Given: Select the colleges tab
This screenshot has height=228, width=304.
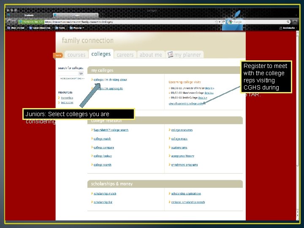Looking at the screenshot, I should (101, 54).
